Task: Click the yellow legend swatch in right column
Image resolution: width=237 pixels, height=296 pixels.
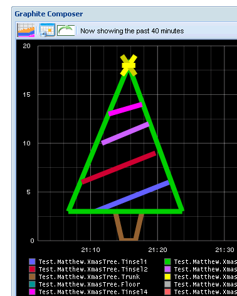Action: 167,277
